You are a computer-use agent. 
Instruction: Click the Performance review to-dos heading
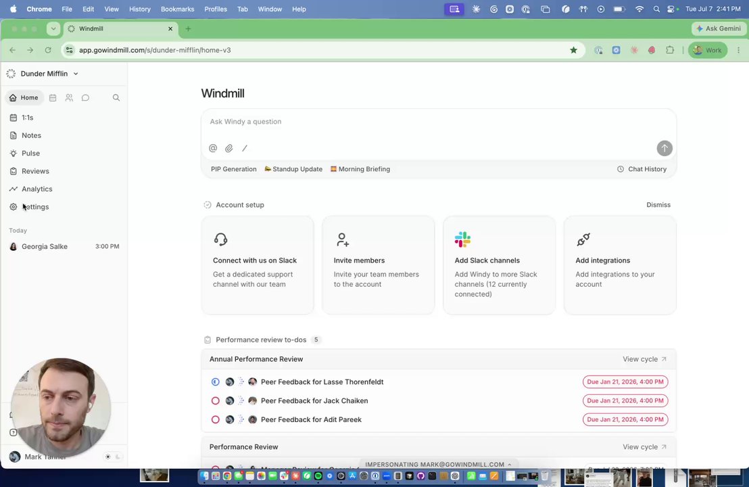(x=261, y=340)
